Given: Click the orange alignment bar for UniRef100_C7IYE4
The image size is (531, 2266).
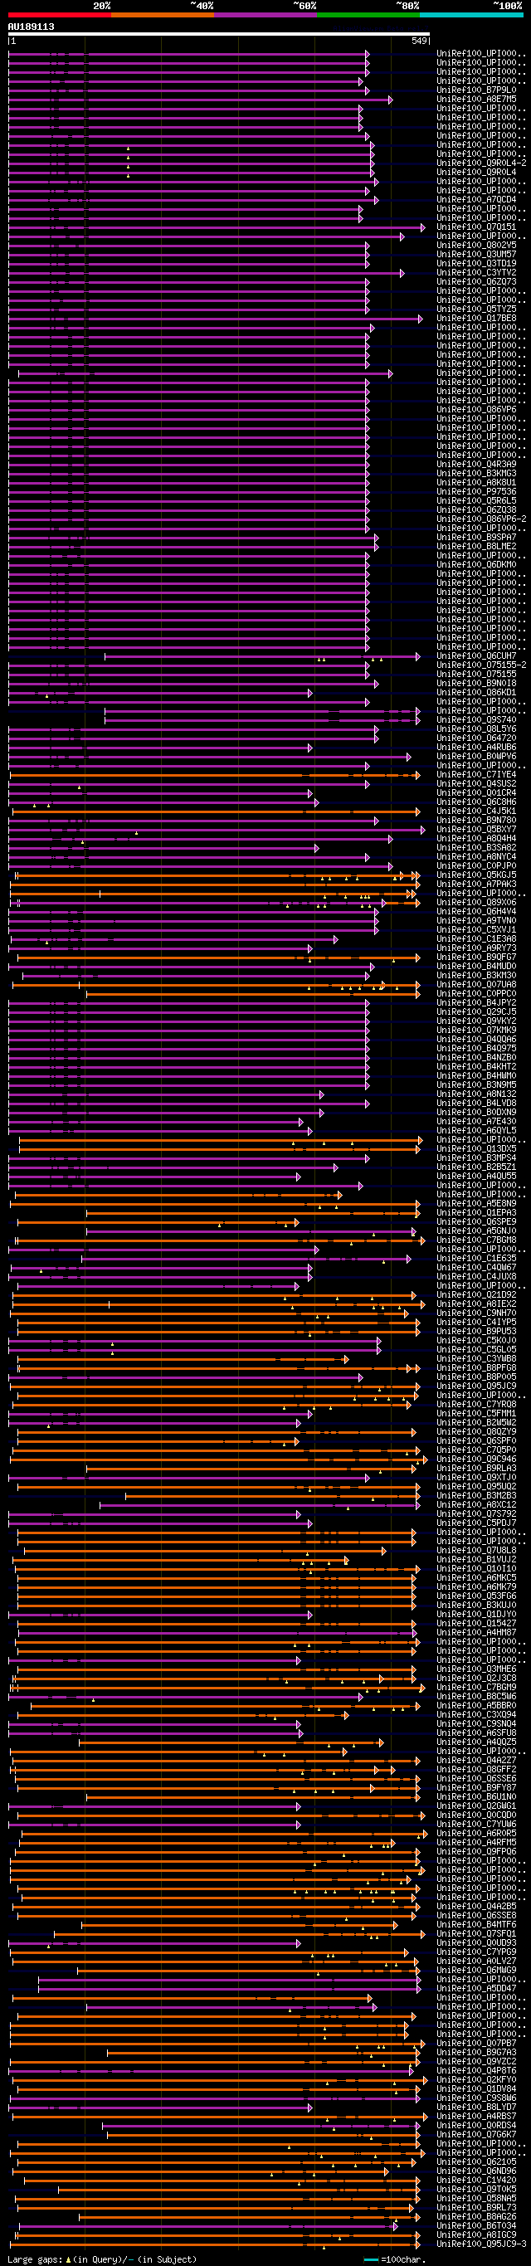Looking at the screenshot, I should (x=215, y=775).
